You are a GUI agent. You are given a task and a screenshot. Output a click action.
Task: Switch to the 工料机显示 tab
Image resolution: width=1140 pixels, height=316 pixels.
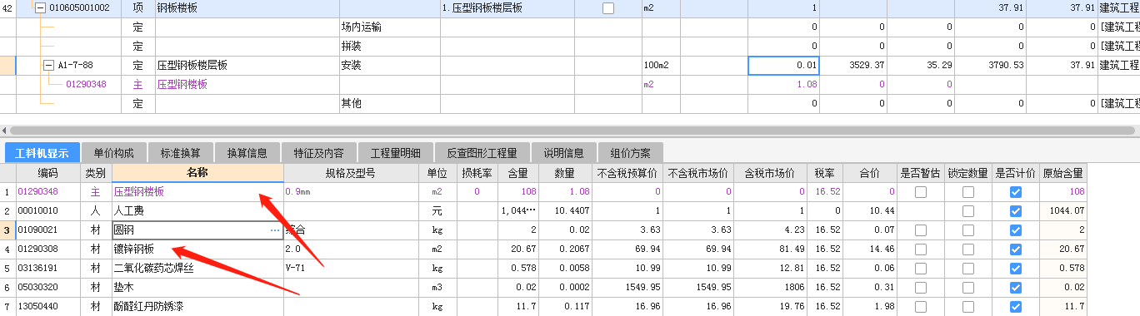[42, 153]
